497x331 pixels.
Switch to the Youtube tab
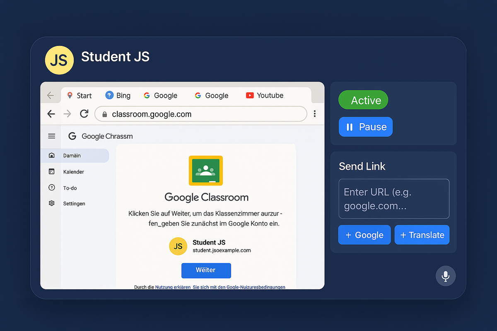(265, 96)
